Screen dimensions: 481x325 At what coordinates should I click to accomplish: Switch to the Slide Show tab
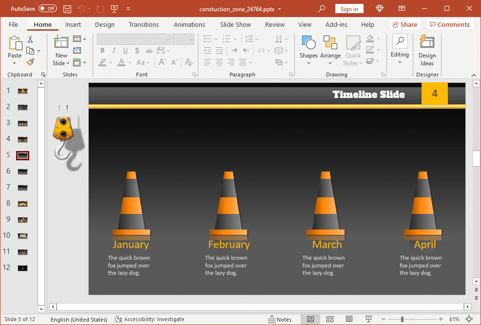pyautogui.click(x=235, y=24)
